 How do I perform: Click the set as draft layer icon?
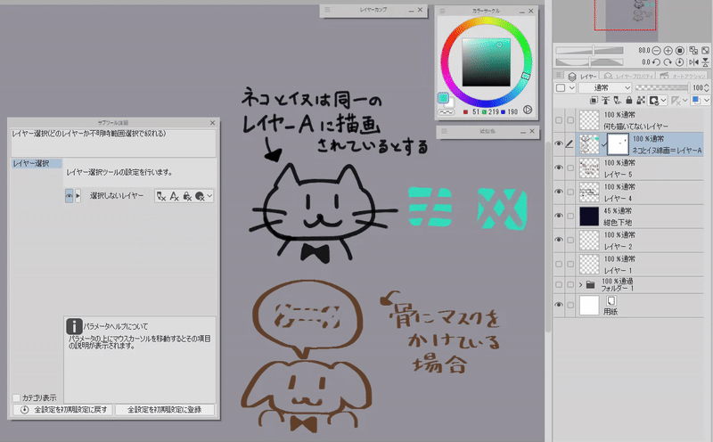coord(617,100)
